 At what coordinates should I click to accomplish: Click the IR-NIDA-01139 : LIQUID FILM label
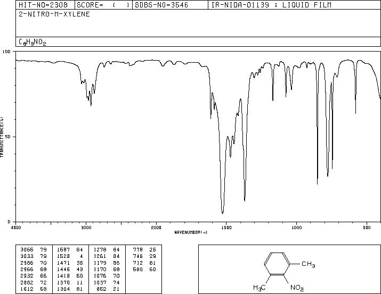click(x=271, y=5)
